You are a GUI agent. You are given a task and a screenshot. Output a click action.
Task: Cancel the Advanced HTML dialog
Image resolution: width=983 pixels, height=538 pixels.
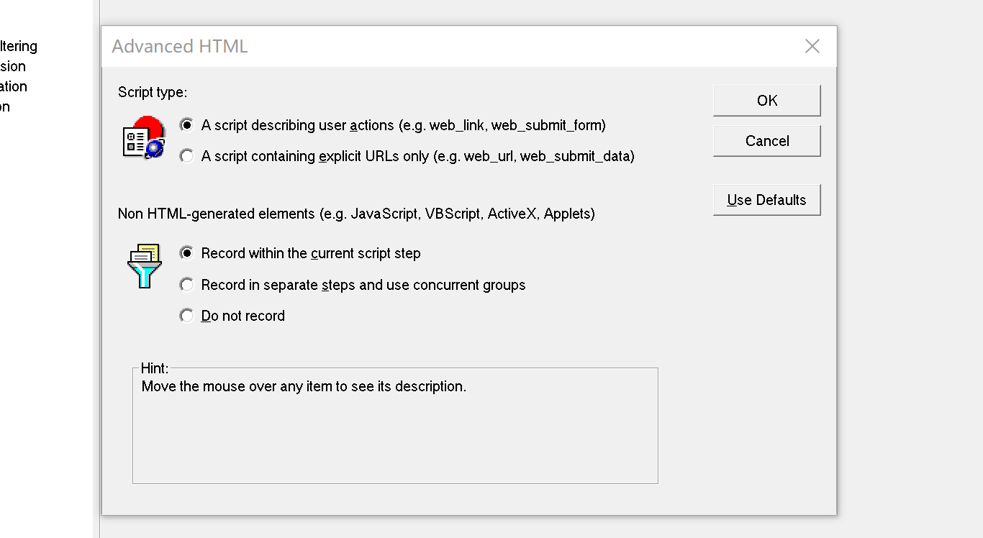(x=767, y=141)
